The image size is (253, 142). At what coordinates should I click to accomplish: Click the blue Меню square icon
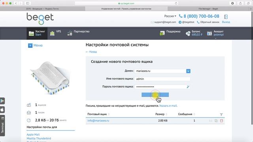(30, 46)
